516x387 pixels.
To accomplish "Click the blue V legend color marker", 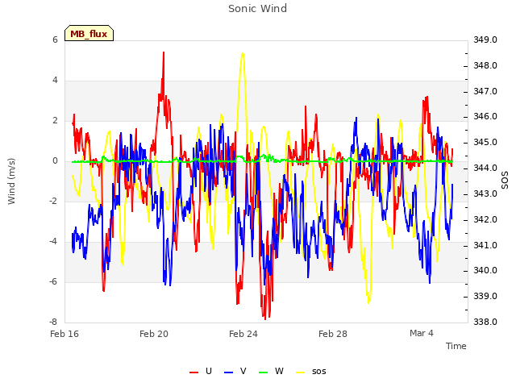I will click(x=228, y=372).
